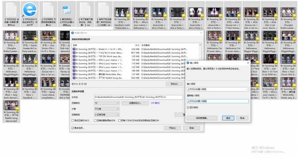This screenshot has width=298, height=158.
Task: Enable the test archive after compression checkbox
Action: 73,120
